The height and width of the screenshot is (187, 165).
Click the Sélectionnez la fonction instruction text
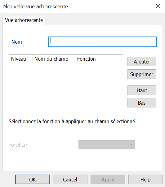pos(72,122)
